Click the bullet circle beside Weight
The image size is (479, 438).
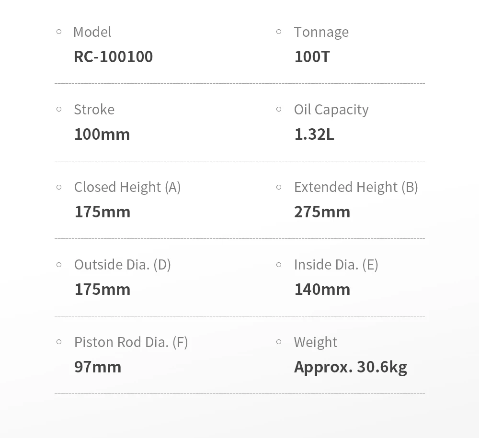[x=279, y=342]
